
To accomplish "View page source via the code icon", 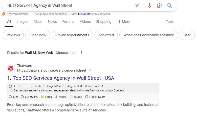I will (71, 97).
